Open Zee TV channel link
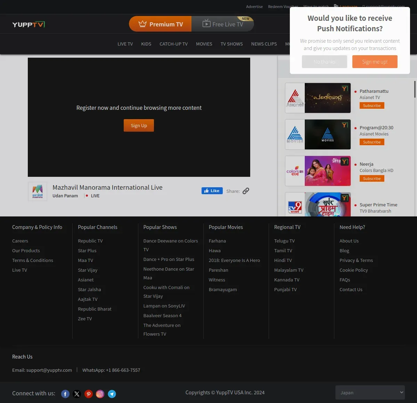This screenshot has height=403, width=417. pos(85,319)
